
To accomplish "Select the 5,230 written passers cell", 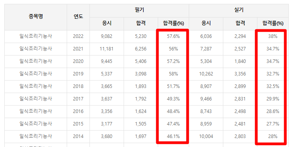I will tap(141, 36).
